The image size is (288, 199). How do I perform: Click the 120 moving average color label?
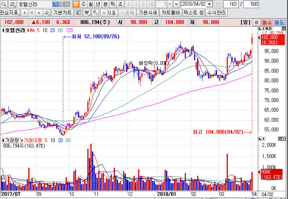pos(70,30)
